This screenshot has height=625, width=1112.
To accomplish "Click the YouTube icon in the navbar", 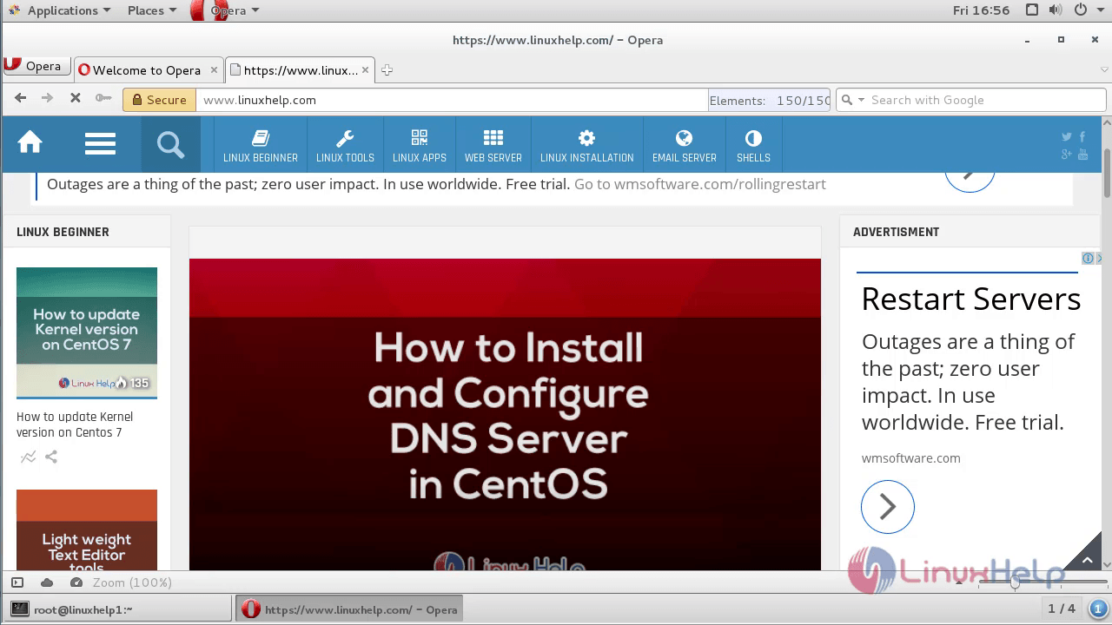I will [x=1082, y=155].
